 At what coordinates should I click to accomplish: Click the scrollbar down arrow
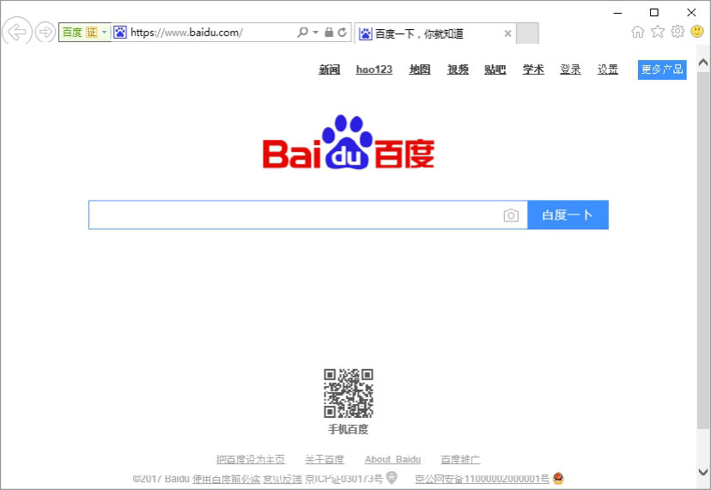(703, 471)
